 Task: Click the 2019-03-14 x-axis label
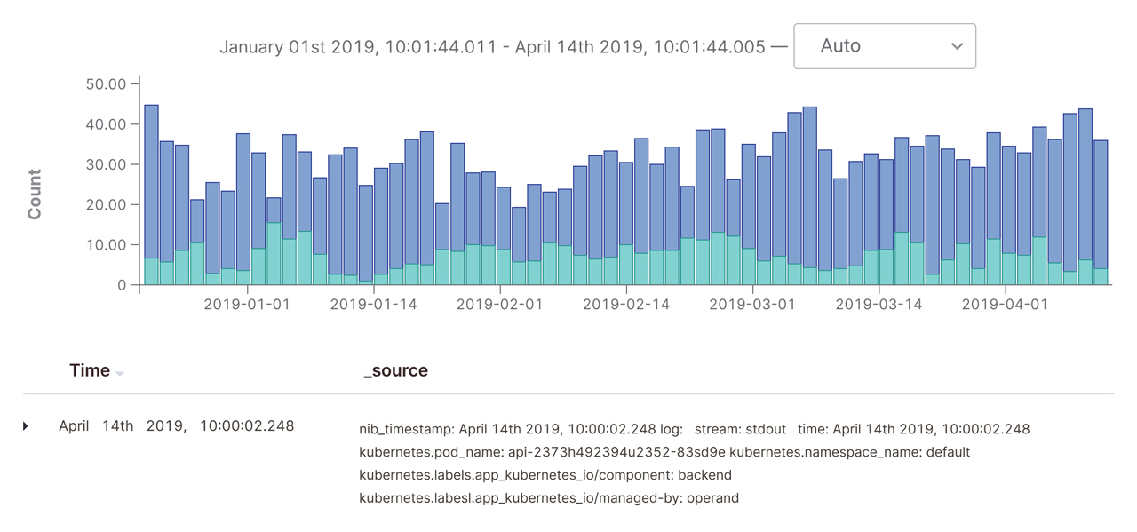coord(879,305)
